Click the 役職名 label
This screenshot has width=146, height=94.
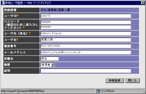[x=9, y=59]
